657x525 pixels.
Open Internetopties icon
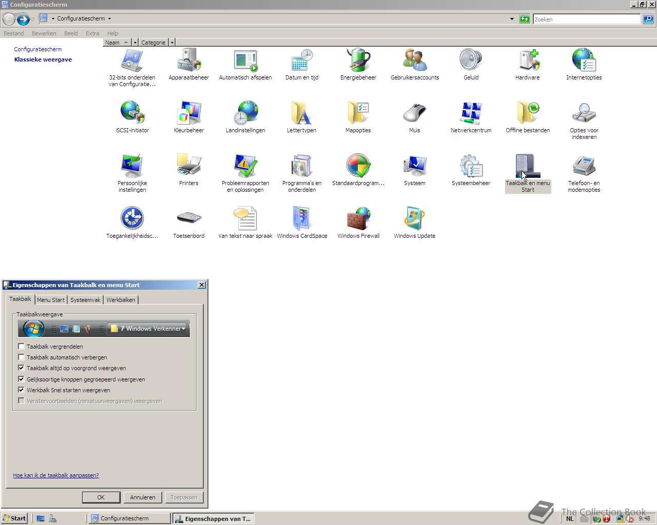click(584, 60)
